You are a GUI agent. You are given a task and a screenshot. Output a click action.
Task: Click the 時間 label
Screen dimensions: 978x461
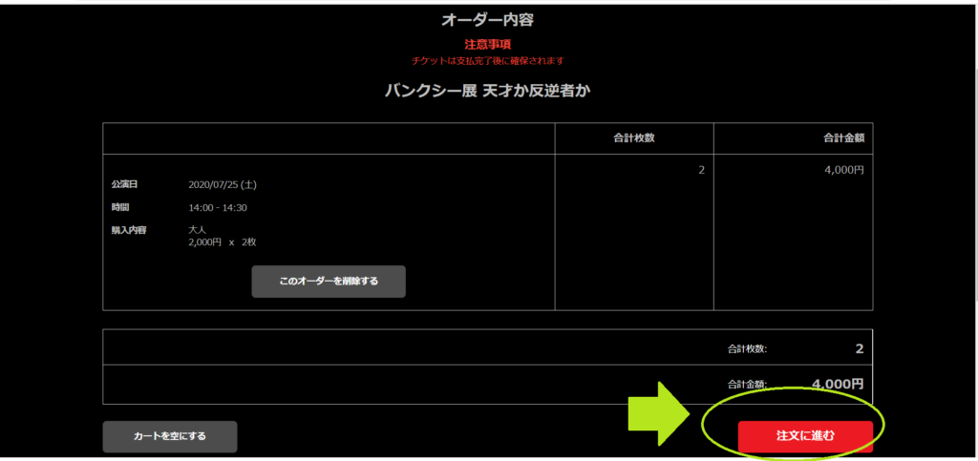[x=120, y=207]
